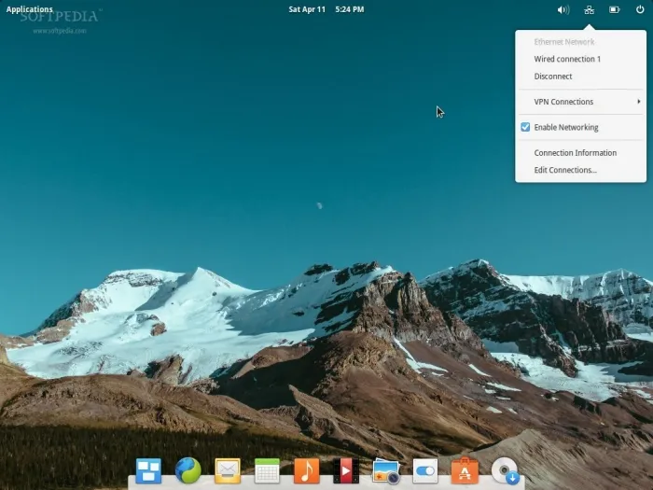The image size is (653, 490).
Task: Select Wired connection 1
Action: coord(567,59)
